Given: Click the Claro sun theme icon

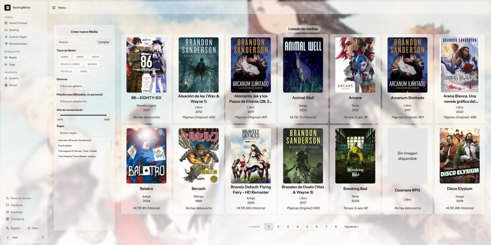Looking at the screenshot, I should [x=29, y=228].
